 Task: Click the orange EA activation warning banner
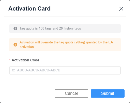[x=65, y=45]
